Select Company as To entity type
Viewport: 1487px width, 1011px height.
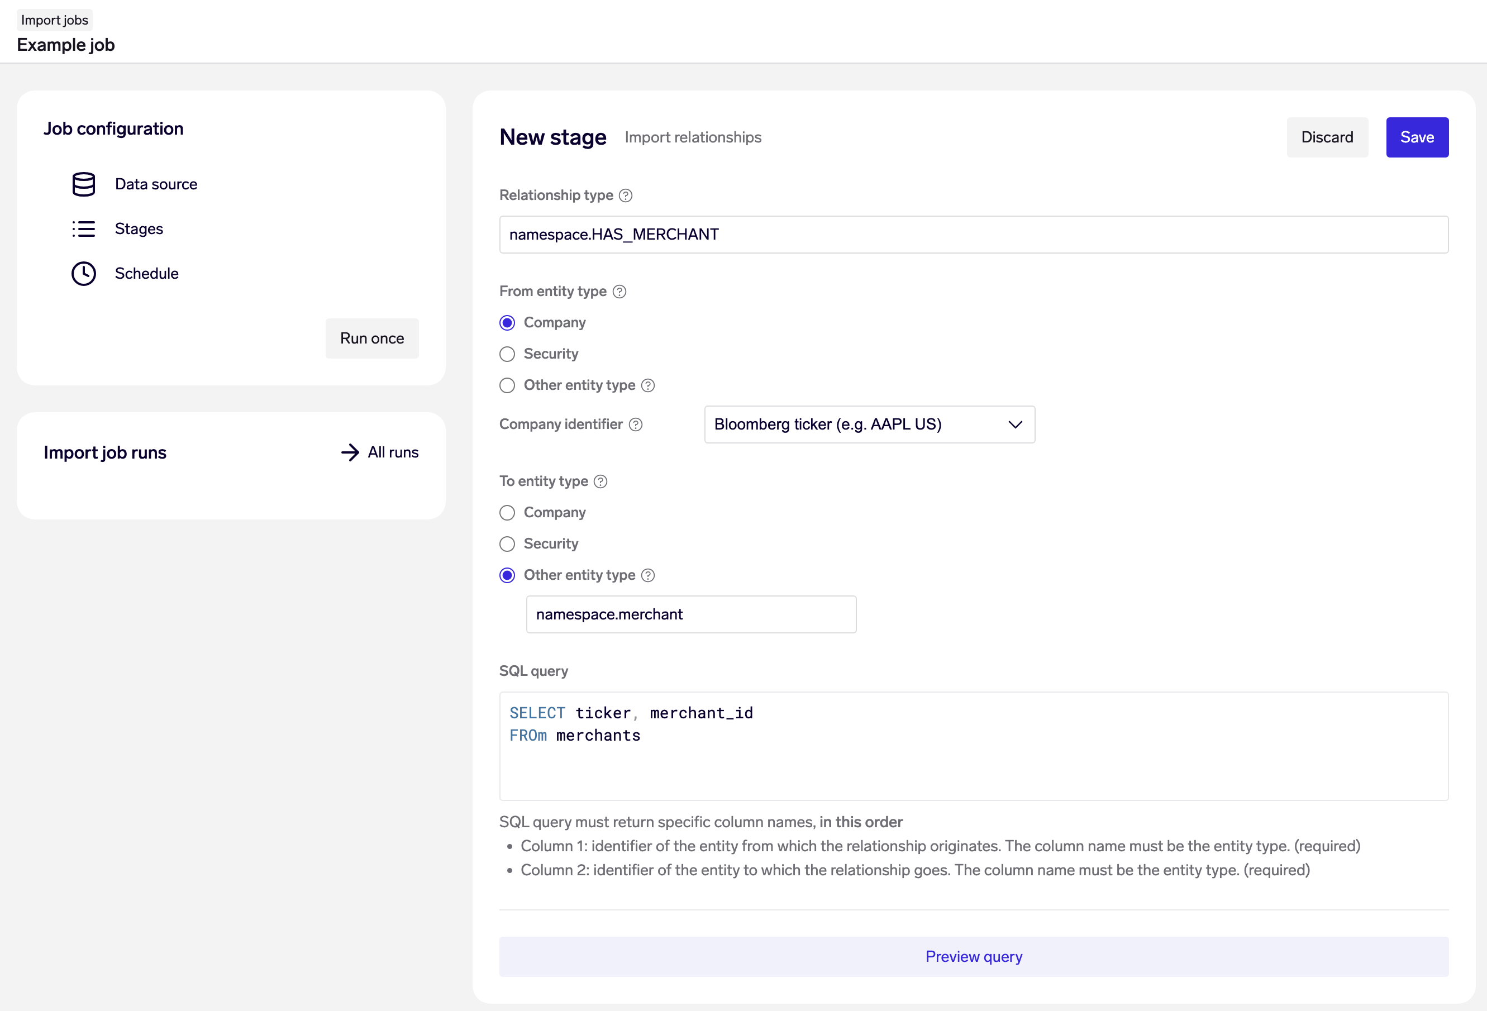pos(507,513)
